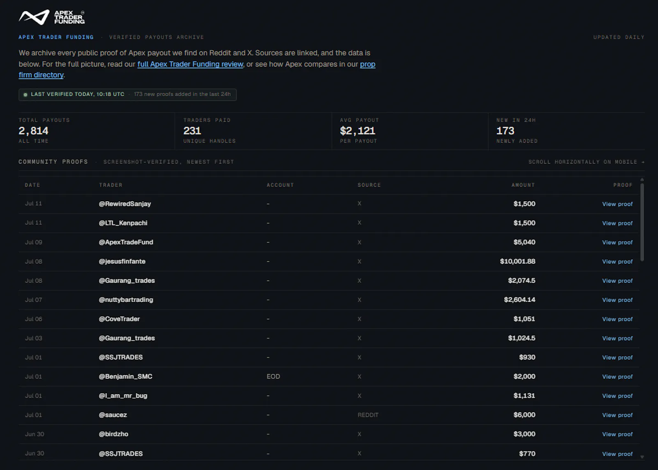Open the full Apex Trader Funding review link
This screenshot has width=658, height=470.
click(x=190, y=64)
